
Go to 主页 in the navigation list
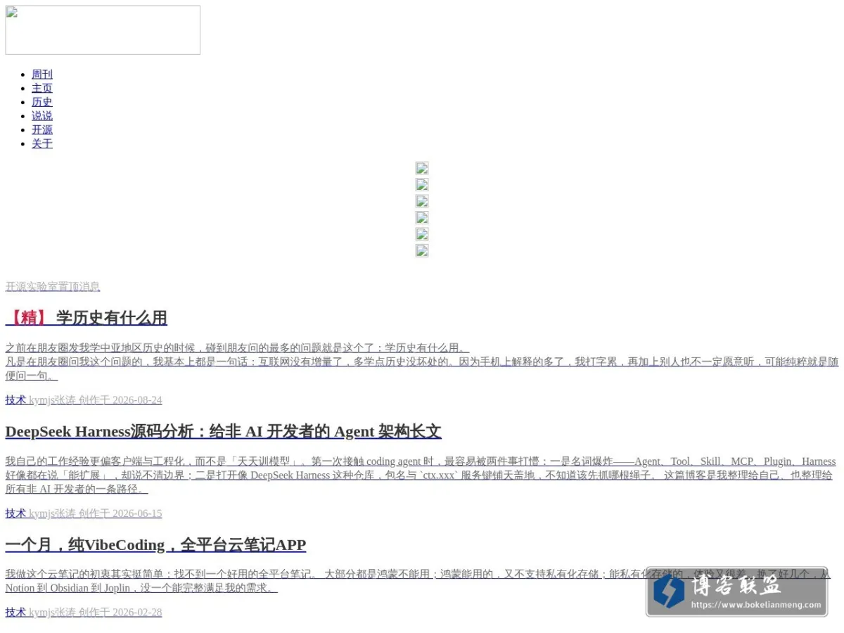(x=42, y=89)
